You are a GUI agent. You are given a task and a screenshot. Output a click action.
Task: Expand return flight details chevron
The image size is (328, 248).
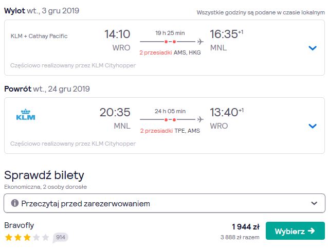[x=313, y=126]
